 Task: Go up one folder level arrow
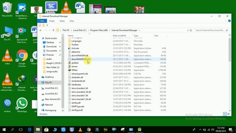click(53, 30)
